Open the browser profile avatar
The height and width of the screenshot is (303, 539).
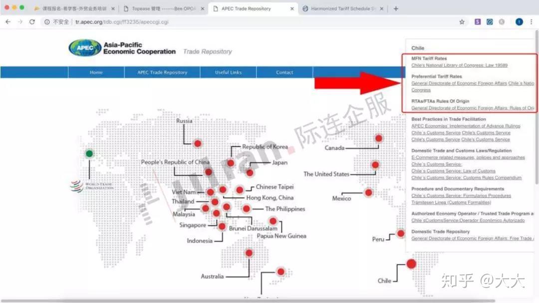(x=519, y=22)
